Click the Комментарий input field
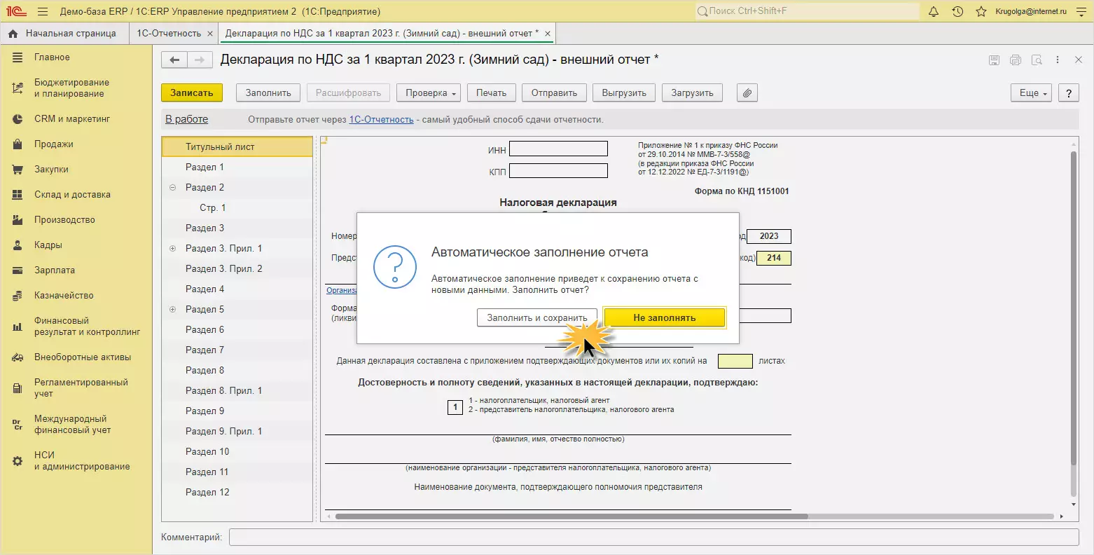 click(653, 537)
